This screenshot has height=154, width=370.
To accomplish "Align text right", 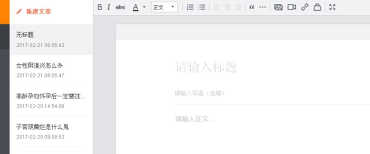I will click(x=239, y=7).
